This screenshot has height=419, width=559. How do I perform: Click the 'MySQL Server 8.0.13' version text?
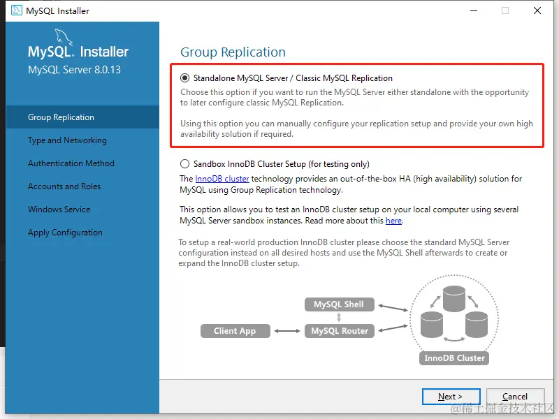click(75, 69)
